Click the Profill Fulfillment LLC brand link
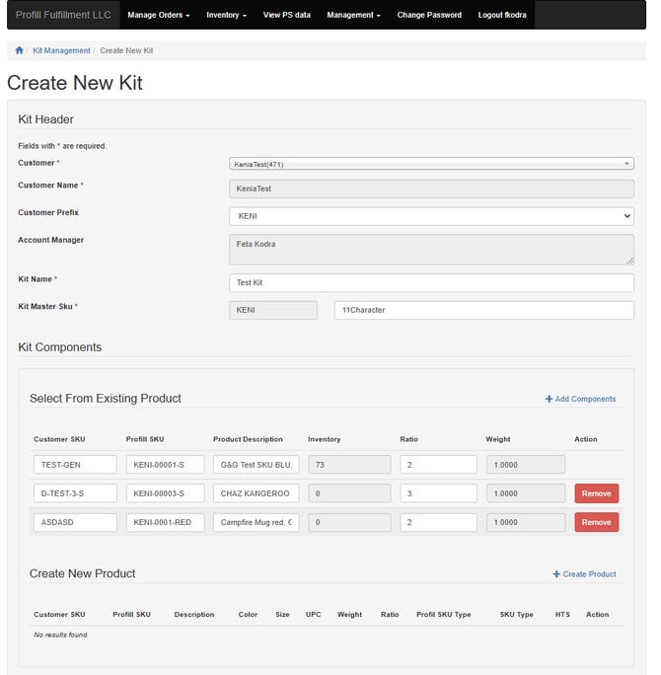 tap(64, 15)
